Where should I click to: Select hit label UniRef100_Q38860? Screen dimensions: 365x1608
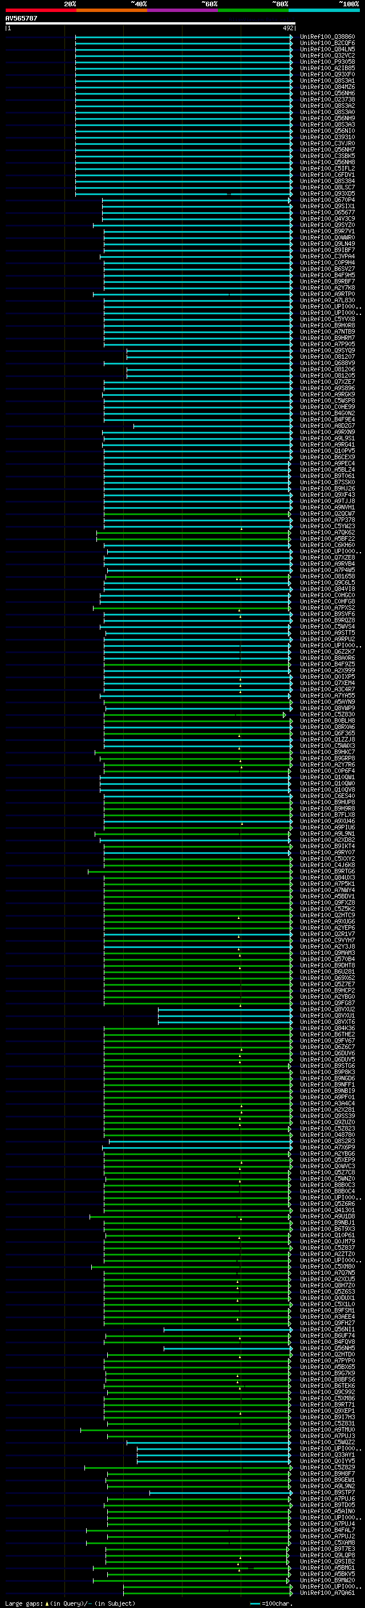(x=327, y=37)
